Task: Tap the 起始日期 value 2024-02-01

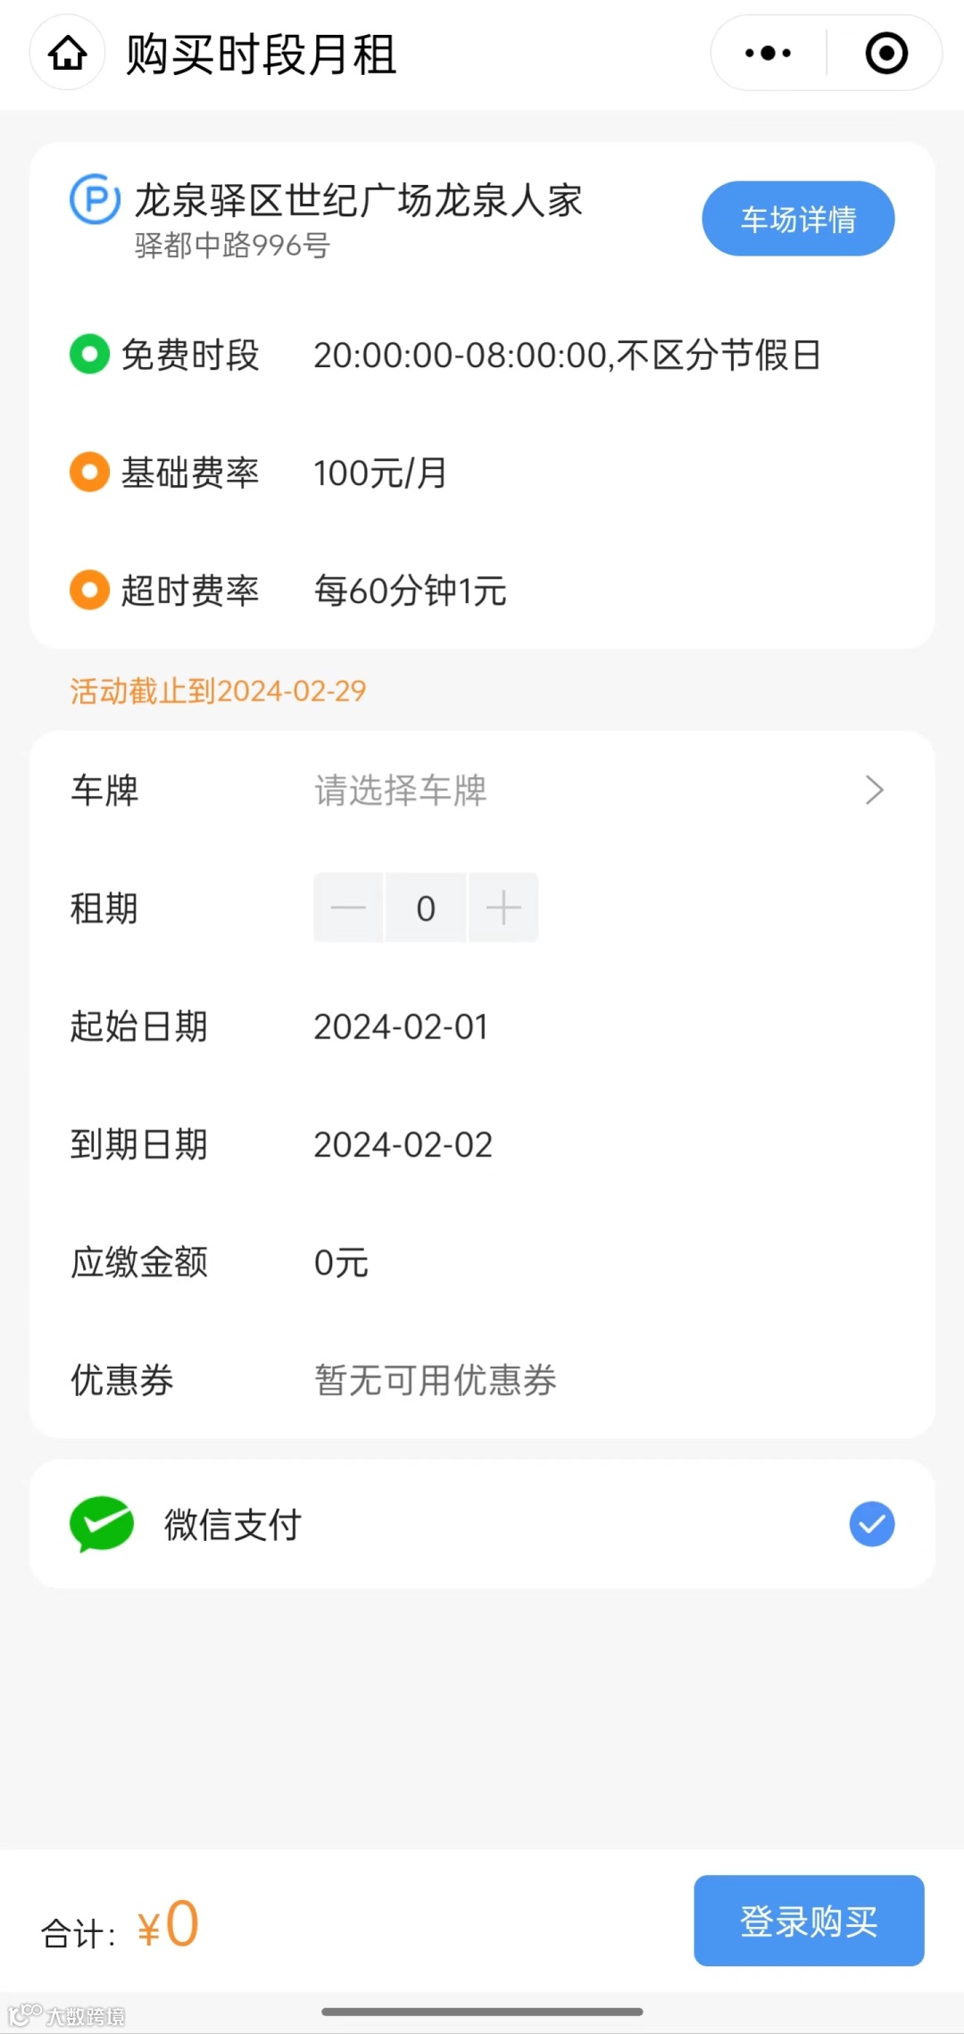Action: [x=401, y=1026]
